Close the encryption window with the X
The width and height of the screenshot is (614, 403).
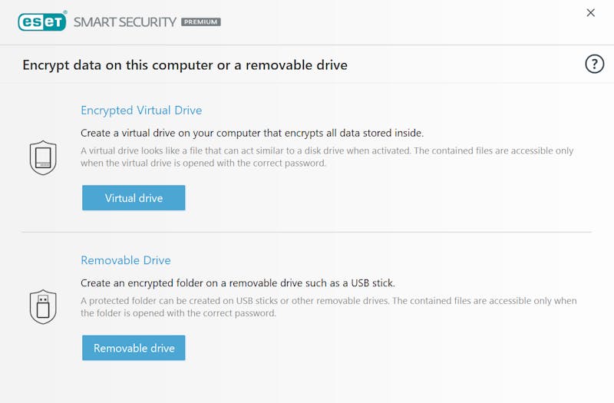pyautogui.click(x=590, y=13)
